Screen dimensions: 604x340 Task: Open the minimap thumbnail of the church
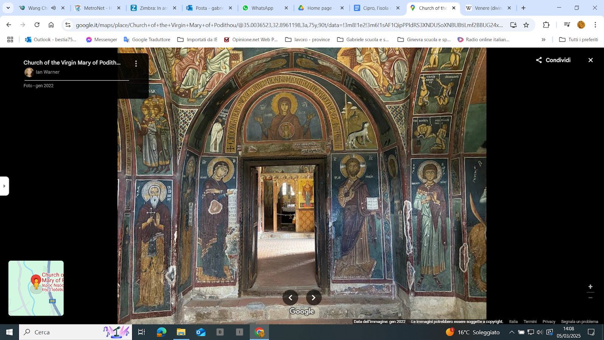point(36,288)
